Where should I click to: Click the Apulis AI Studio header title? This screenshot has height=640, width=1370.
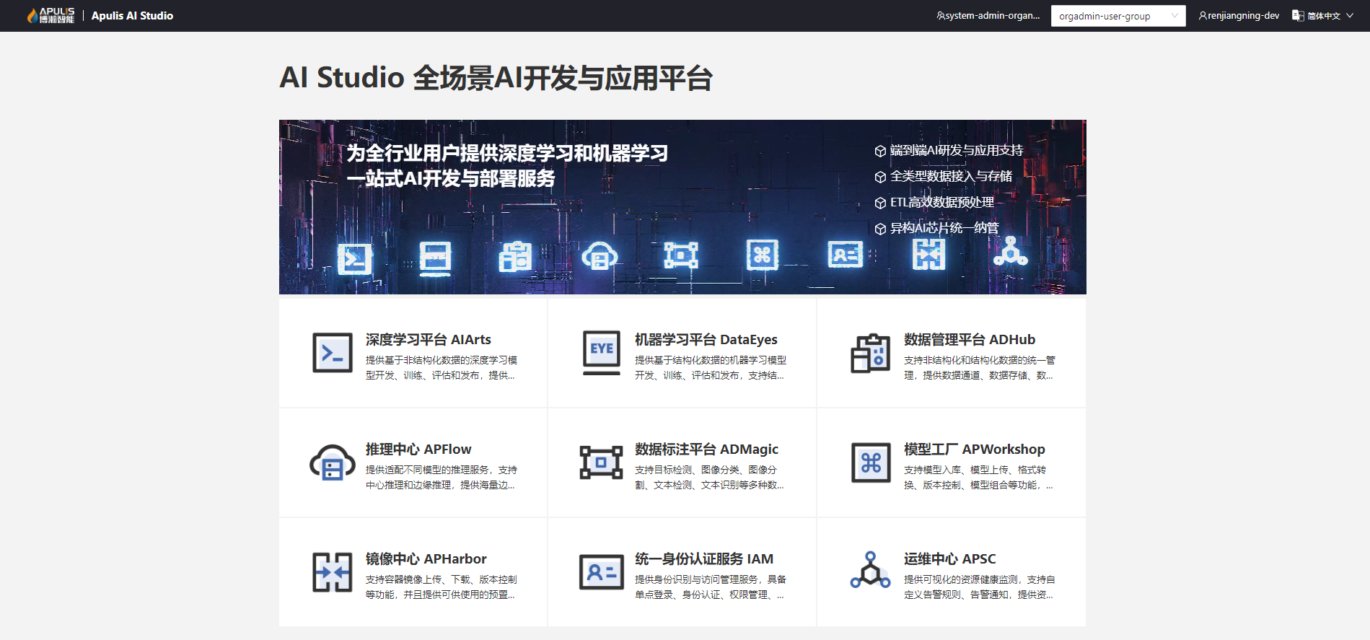pyautogui.click(x=132, y=15)
